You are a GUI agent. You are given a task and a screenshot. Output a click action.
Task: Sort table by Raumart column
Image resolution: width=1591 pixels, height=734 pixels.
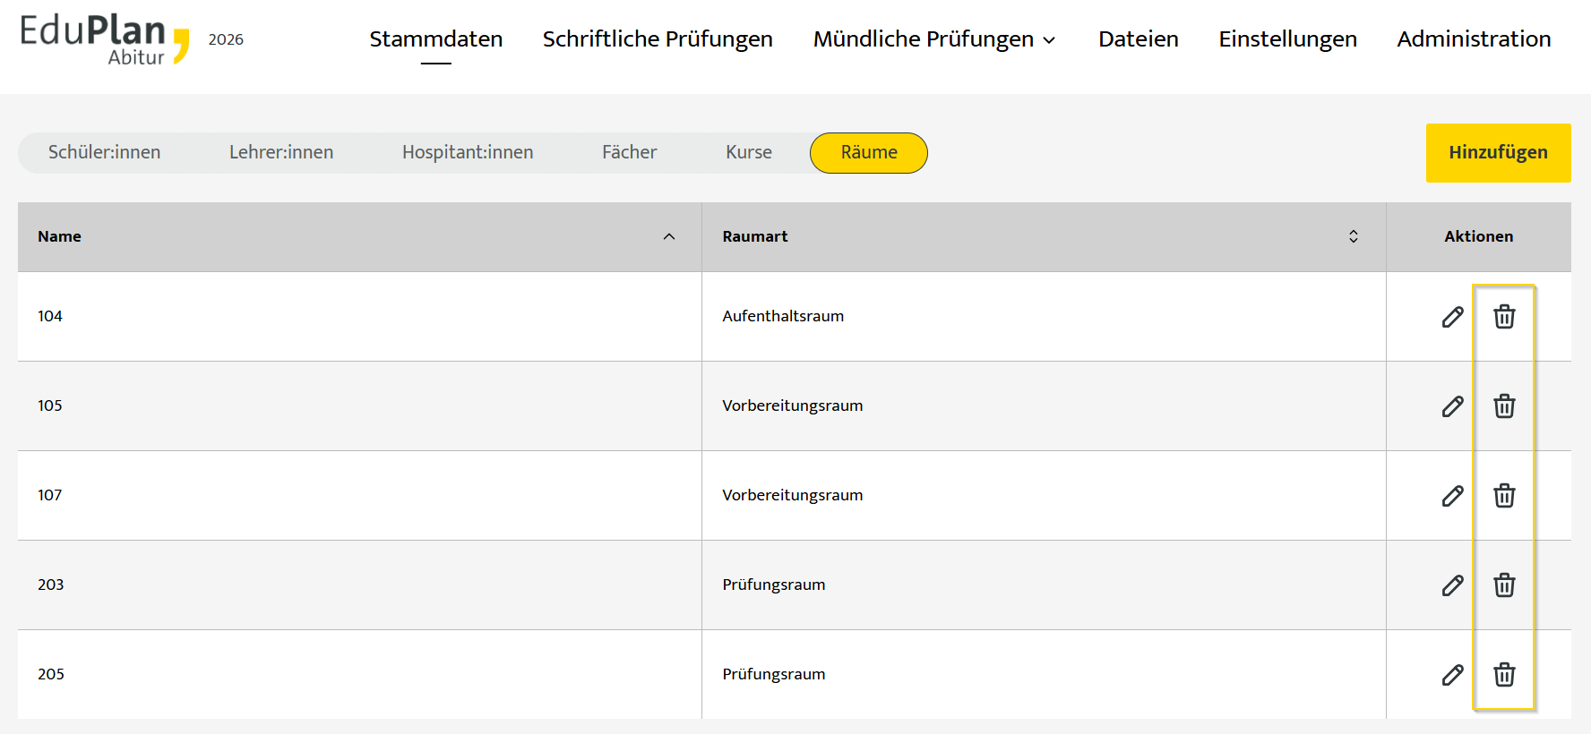tap(1353, 236)
